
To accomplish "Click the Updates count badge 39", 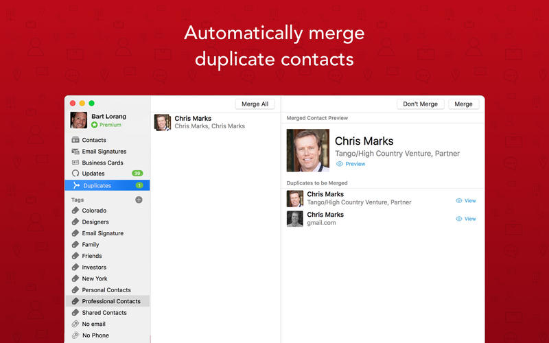I will (137, 174).
